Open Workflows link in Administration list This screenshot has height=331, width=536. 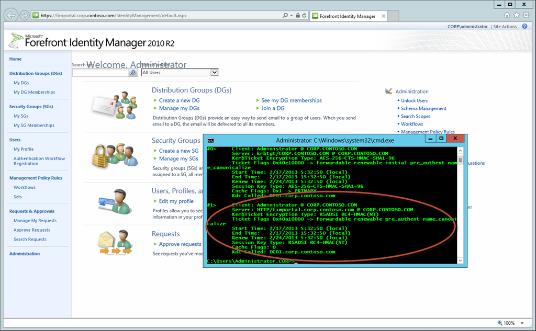[412, 124]
